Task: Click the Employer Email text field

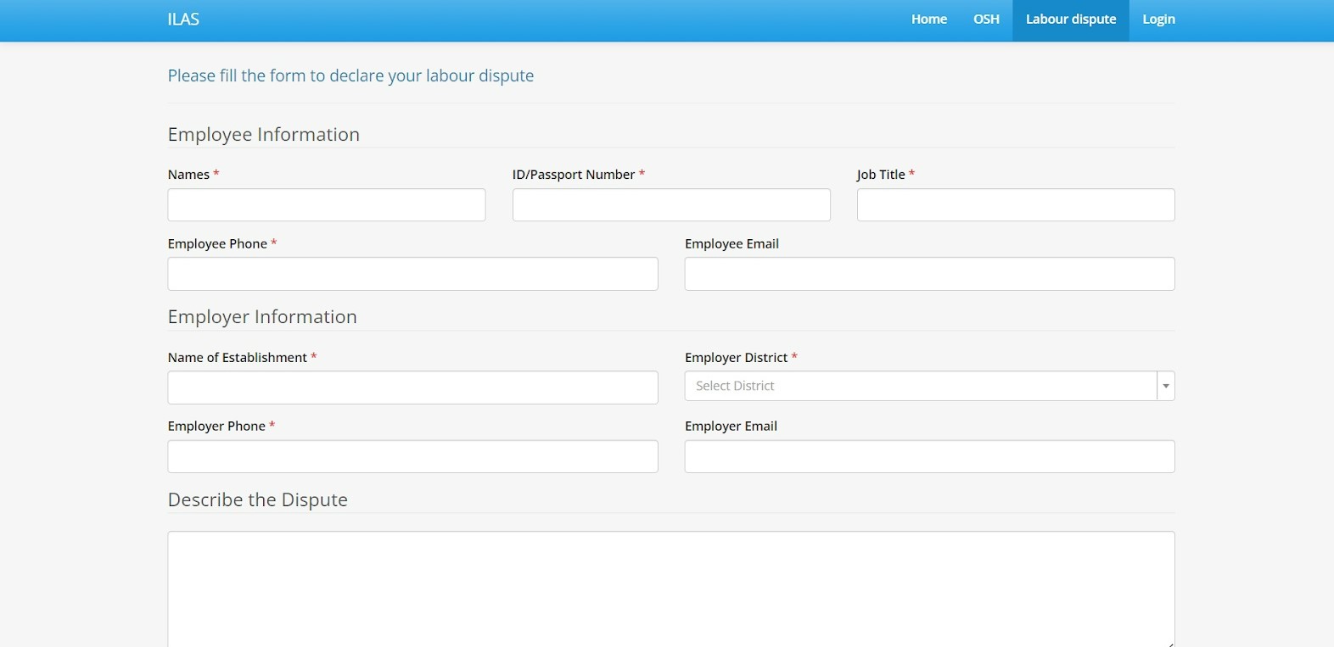Action: 929,456
